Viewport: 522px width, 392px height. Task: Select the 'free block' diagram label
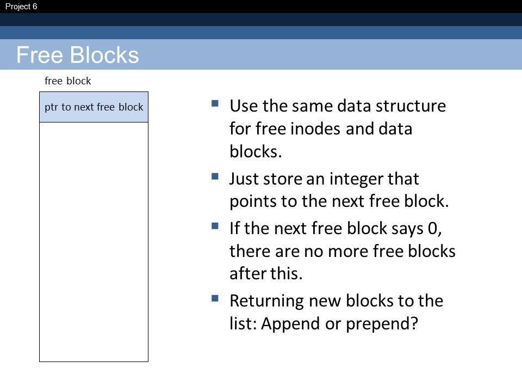pos(67,81)
